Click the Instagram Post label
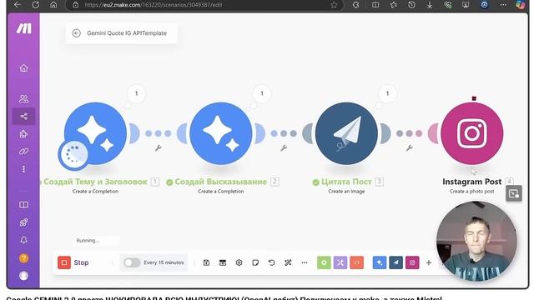 [472, 182]
